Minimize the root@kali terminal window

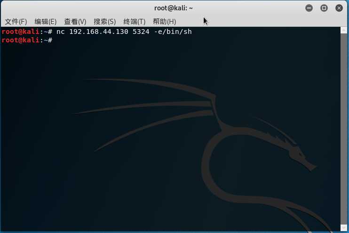pos(309,8)
